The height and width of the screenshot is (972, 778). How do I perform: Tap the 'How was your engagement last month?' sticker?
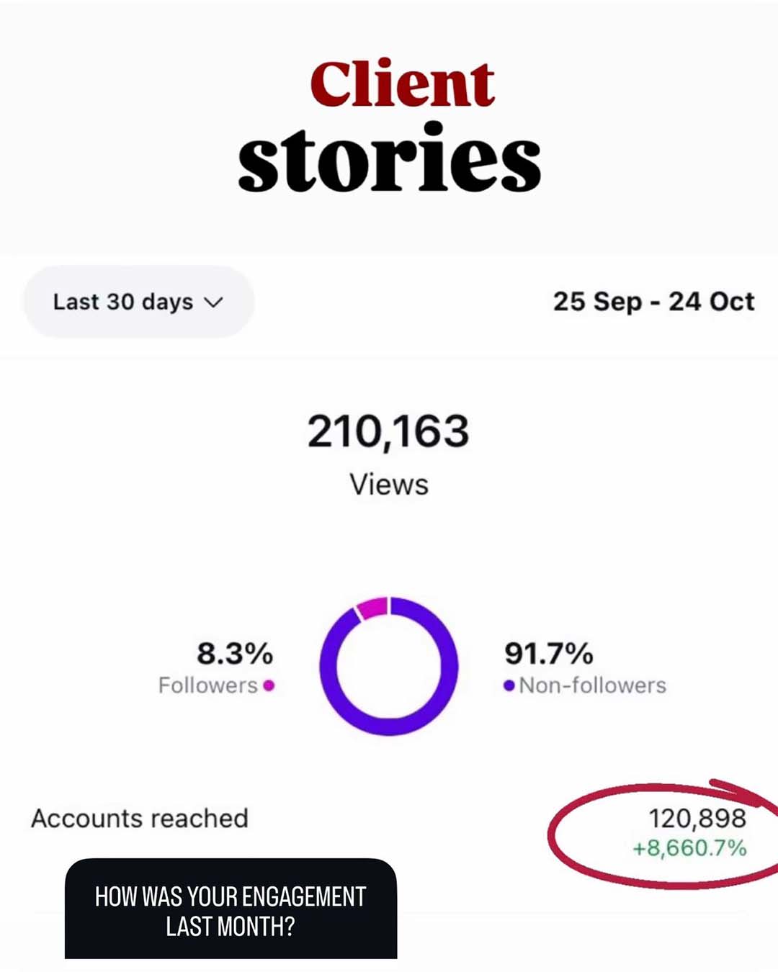coord(231,910)
